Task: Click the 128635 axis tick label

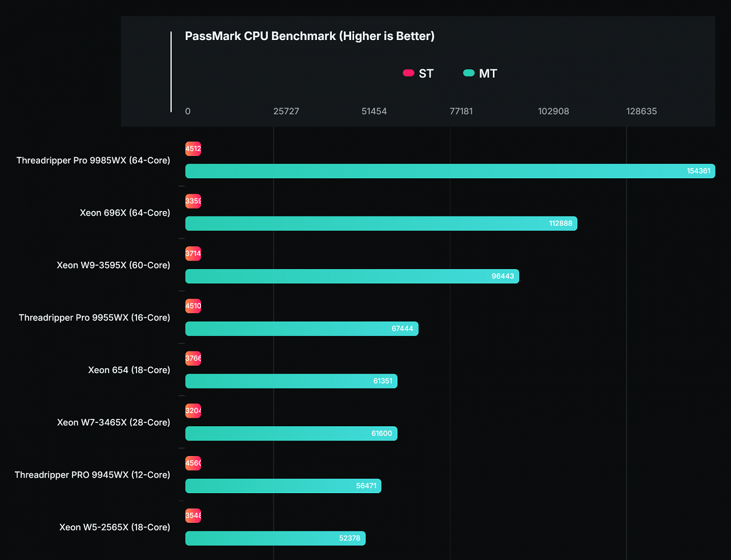Action: 641,111
